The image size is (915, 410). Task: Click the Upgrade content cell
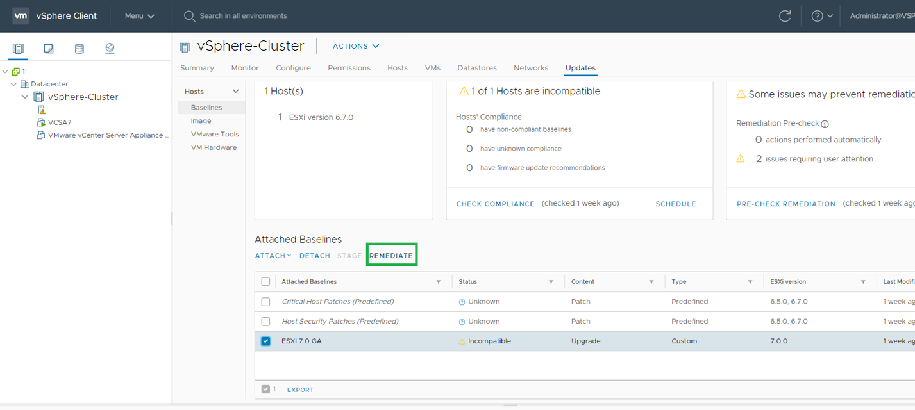pyautogui.click(x=586, y=341)
